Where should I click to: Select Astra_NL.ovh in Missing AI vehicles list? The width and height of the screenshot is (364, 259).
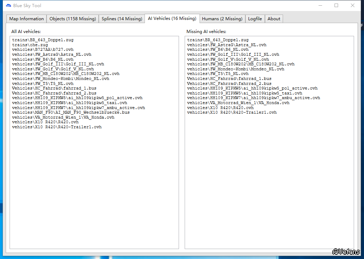point(227,45)
